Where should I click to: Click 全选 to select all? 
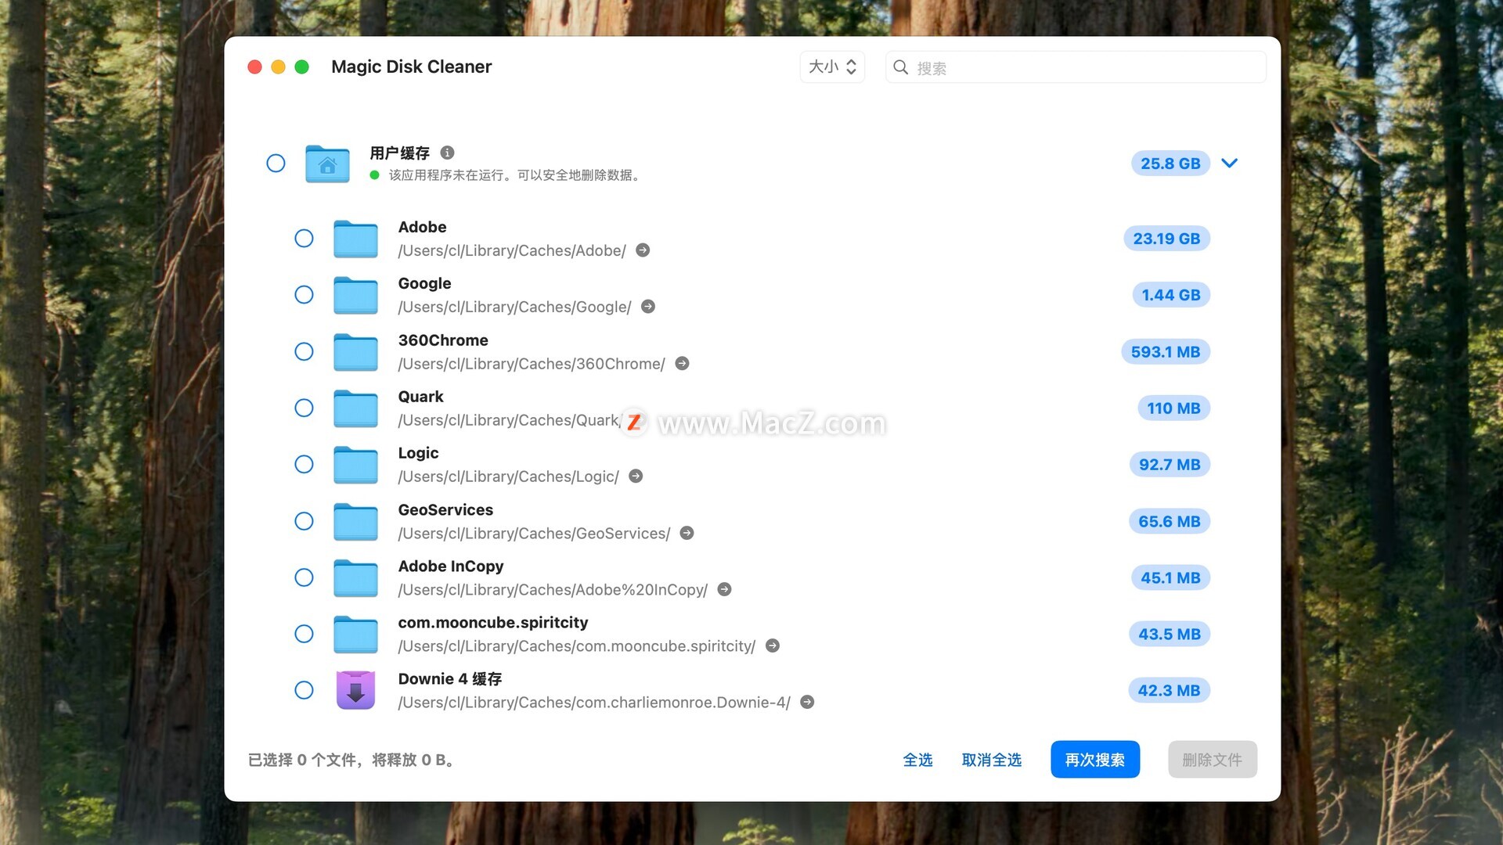tap(917, 760)
